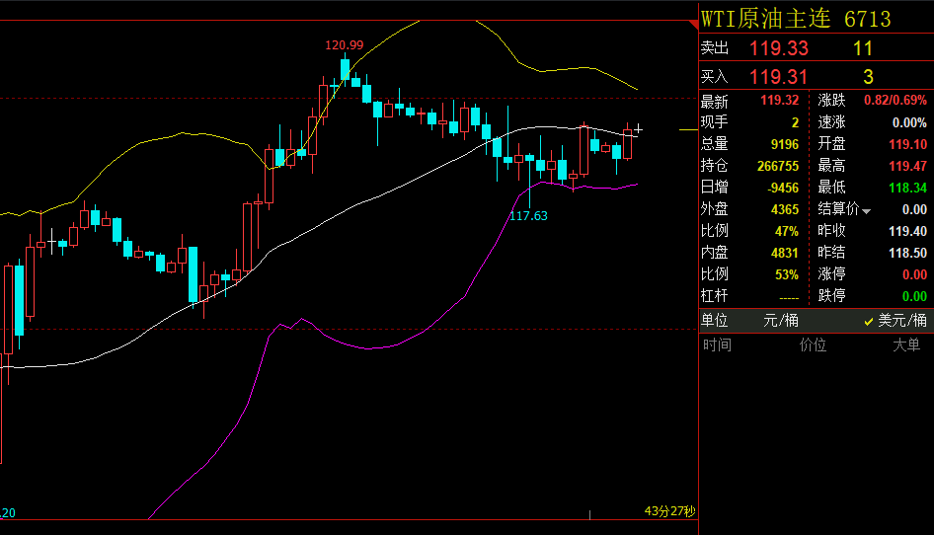
Task: Click the 时间 column header
Action: [717, 344]
